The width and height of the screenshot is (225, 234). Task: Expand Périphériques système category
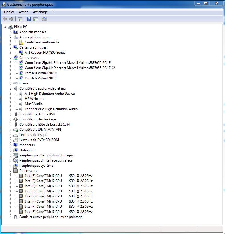(11, 166)
